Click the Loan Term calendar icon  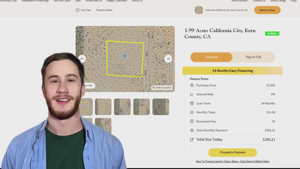tap(192, 103)
